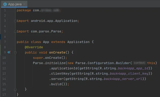This screenshot has height=97, width=160.
Task: Click line number 7 in the gutter
Action: tap(5, 42)
